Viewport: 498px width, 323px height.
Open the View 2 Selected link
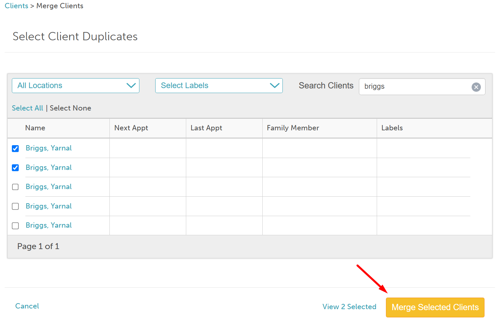pyautogui.click(x=349, y=307)
